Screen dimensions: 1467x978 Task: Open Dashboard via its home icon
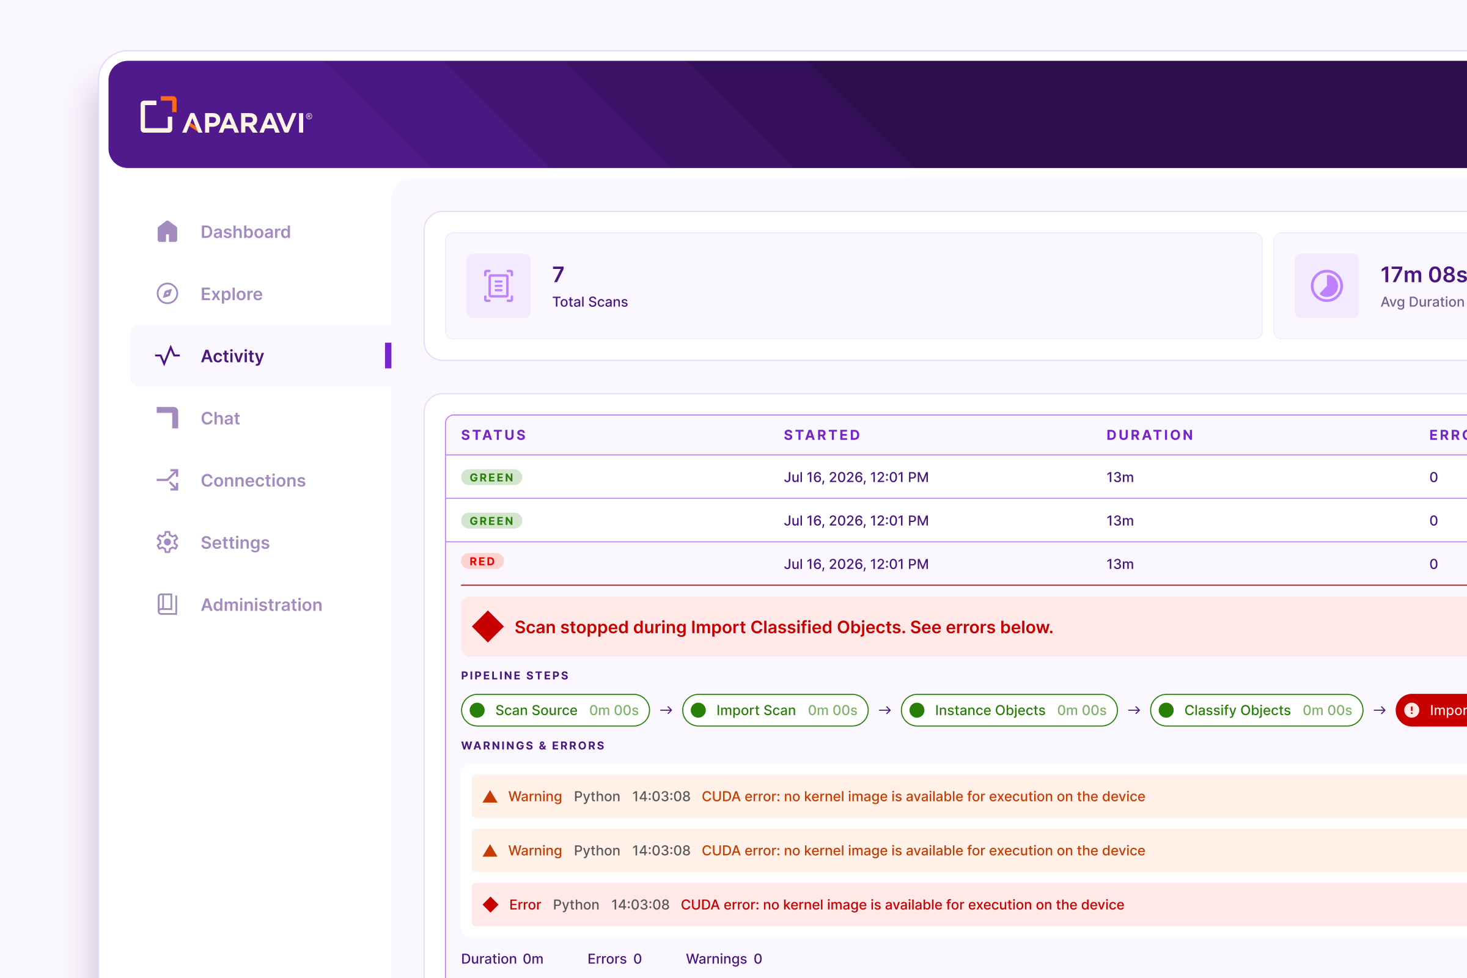(x=167, y=232)
